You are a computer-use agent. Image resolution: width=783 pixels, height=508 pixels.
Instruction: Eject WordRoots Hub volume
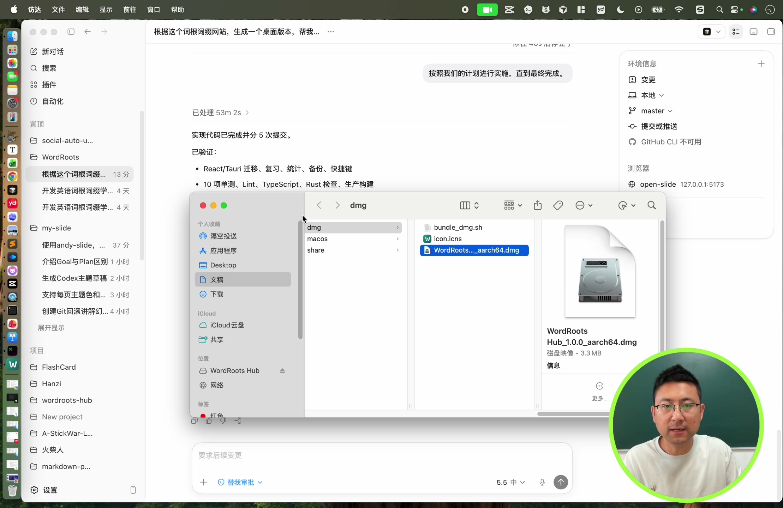[x=282, y=371]
